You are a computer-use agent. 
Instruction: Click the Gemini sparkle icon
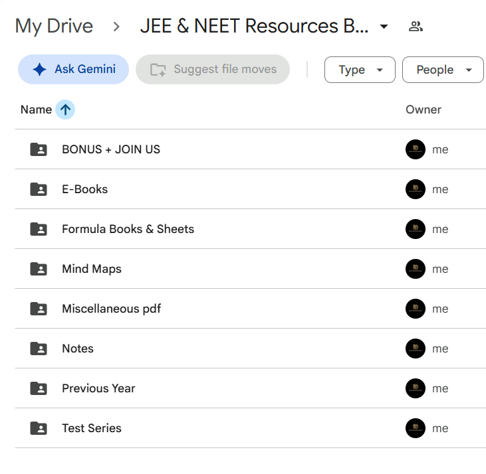click(40, 69)
